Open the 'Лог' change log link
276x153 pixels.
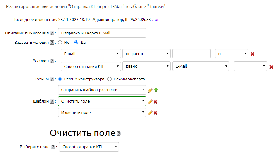pyautogui.click(x=155, y=19)
